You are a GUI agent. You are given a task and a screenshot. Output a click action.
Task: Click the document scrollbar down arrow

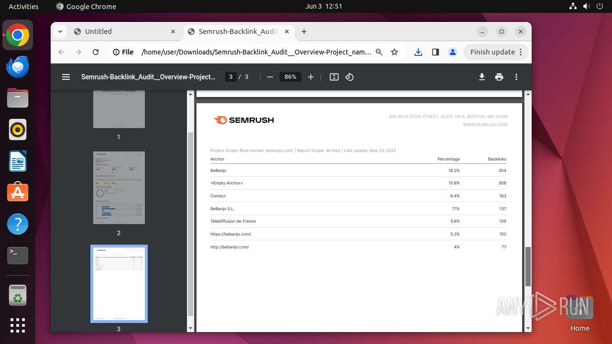528,328
